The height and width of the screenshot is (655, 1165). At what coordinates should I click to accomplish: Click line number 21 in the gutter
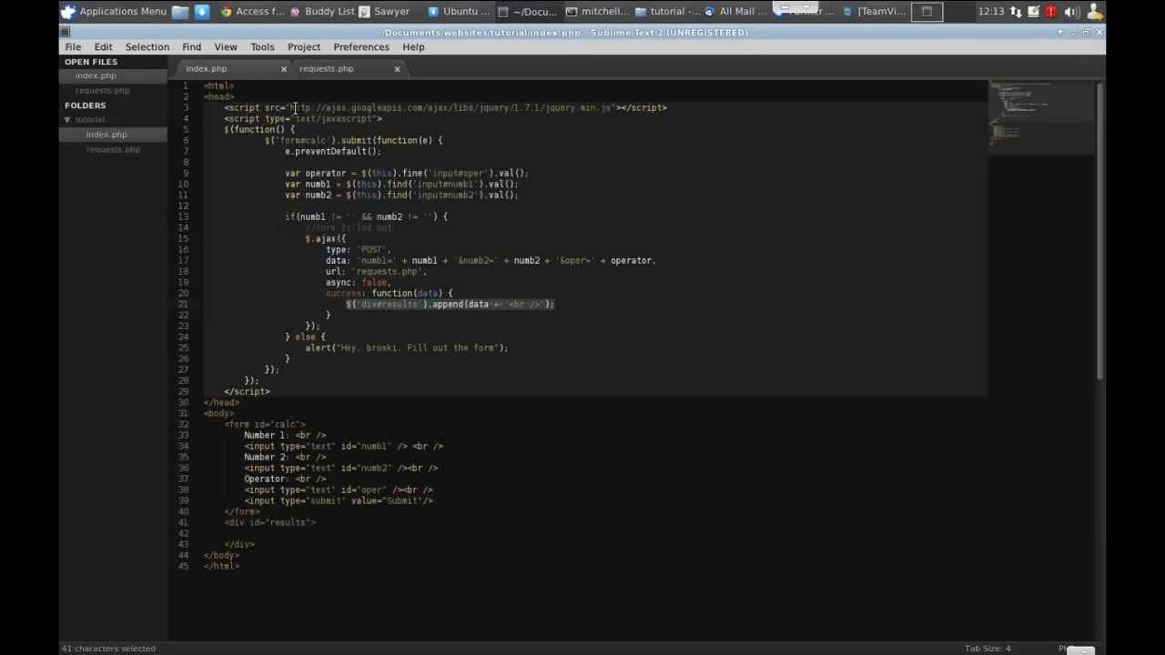click(x=184, y=304)
